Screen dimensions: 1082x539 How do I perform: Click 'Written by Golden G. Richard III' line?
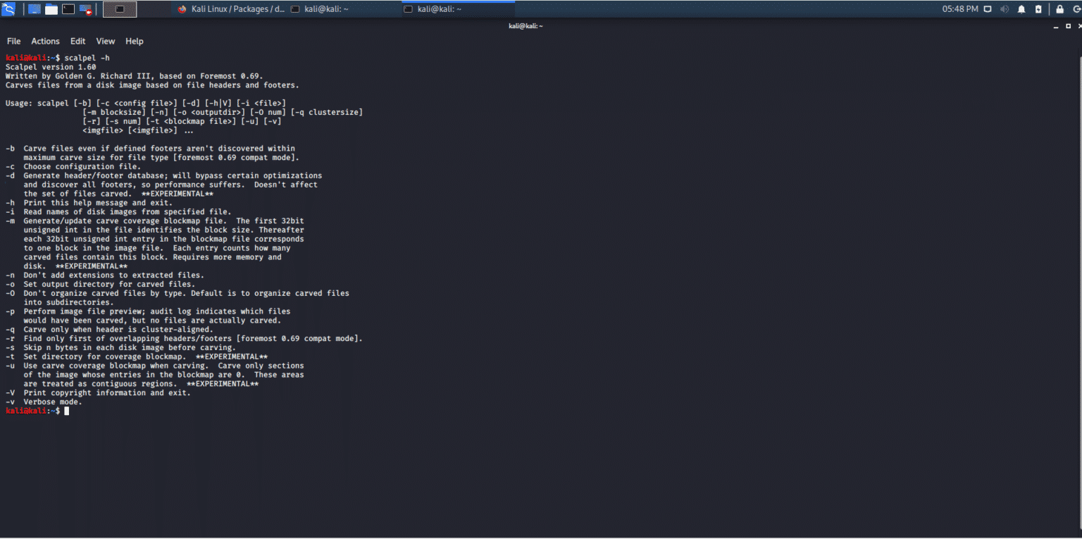pos(134,76)
